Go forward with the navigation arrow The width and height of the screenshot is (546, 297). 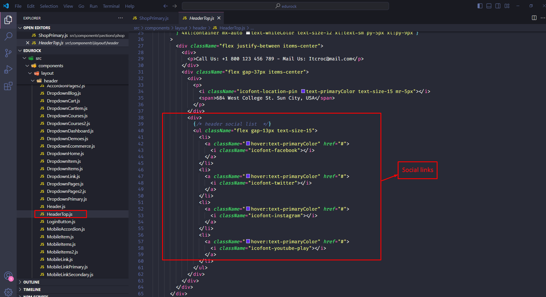point(175,6)
